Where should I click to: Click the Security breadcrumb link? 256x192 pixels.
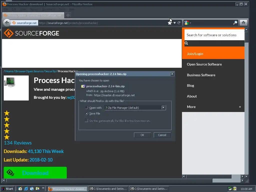point(50,71)
